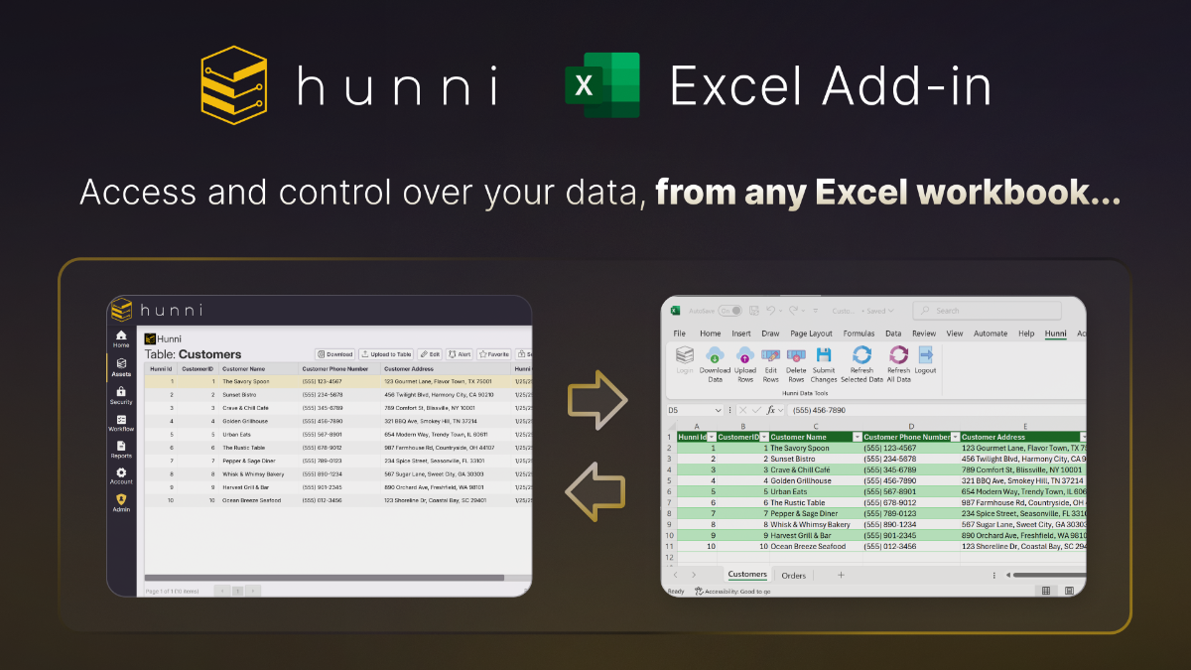Open Admin in the Hunni sidebar
Image resolution: width=1191 pixels, height=670 pixels.
point(121,502)
